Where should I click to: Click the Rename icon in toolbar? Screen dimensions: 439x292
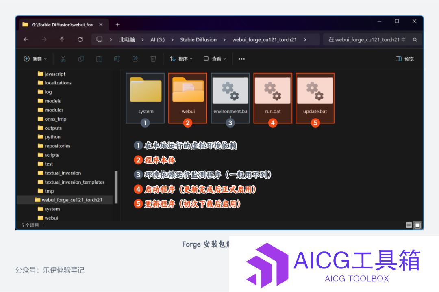pyautogui.click(x=117, y=59)
